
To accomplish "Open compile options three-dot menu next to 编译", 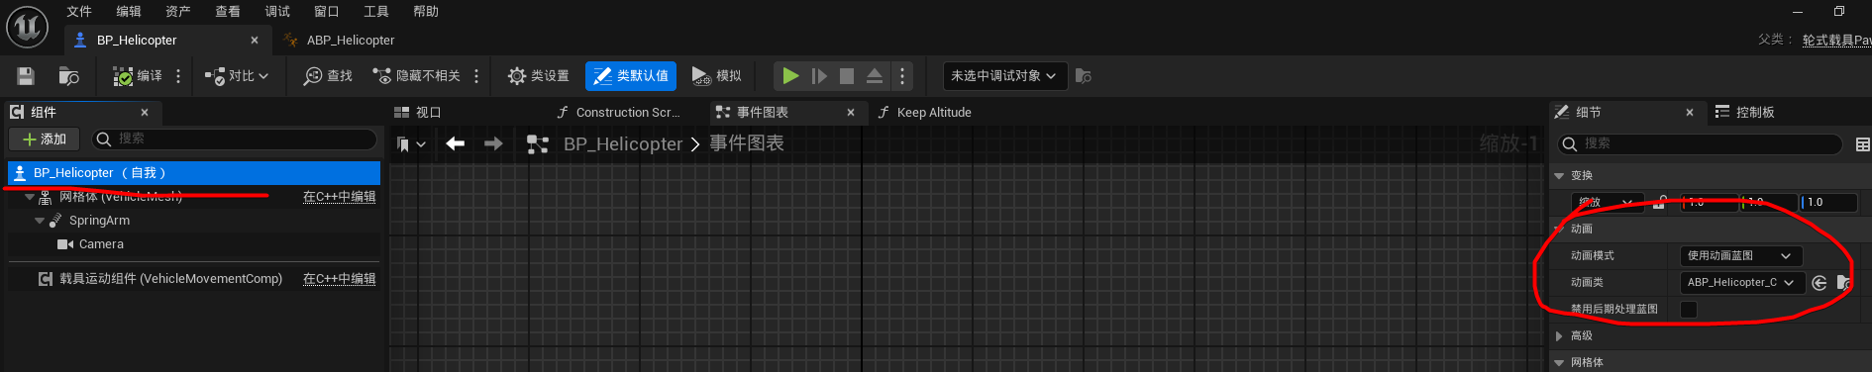I will tap(178, 76).
